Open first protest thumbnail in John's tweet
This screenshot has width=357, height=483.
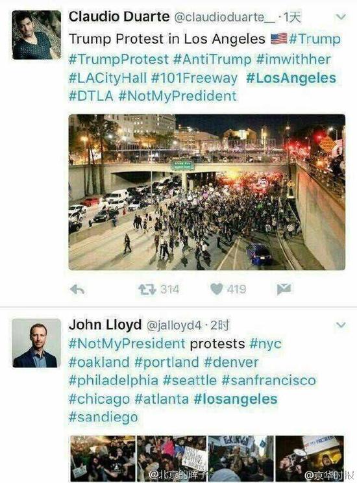pos(103,458)
